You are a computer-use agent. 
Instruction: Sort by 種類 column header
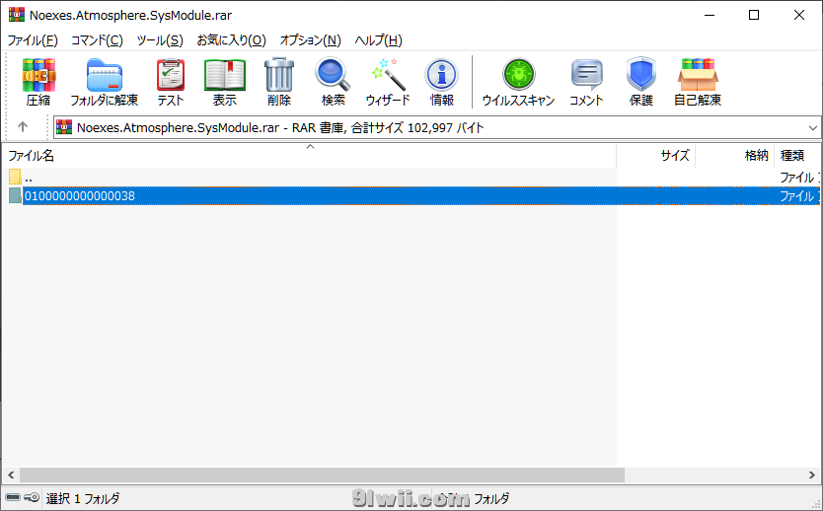point(797,155)
